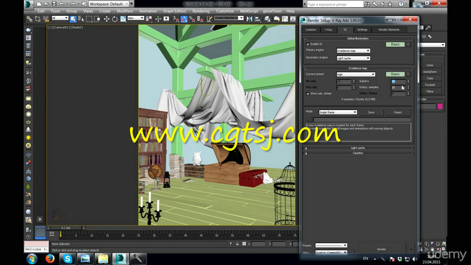This screenshot has width=471, height=265.
Task: Open the Graph Editors menu
Action: (x=174, y=11)
